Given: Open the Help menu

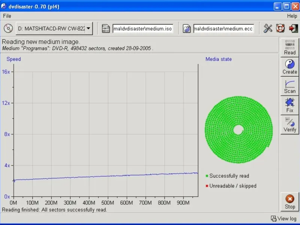Looking at the screenshot, I should pos(292,16).
